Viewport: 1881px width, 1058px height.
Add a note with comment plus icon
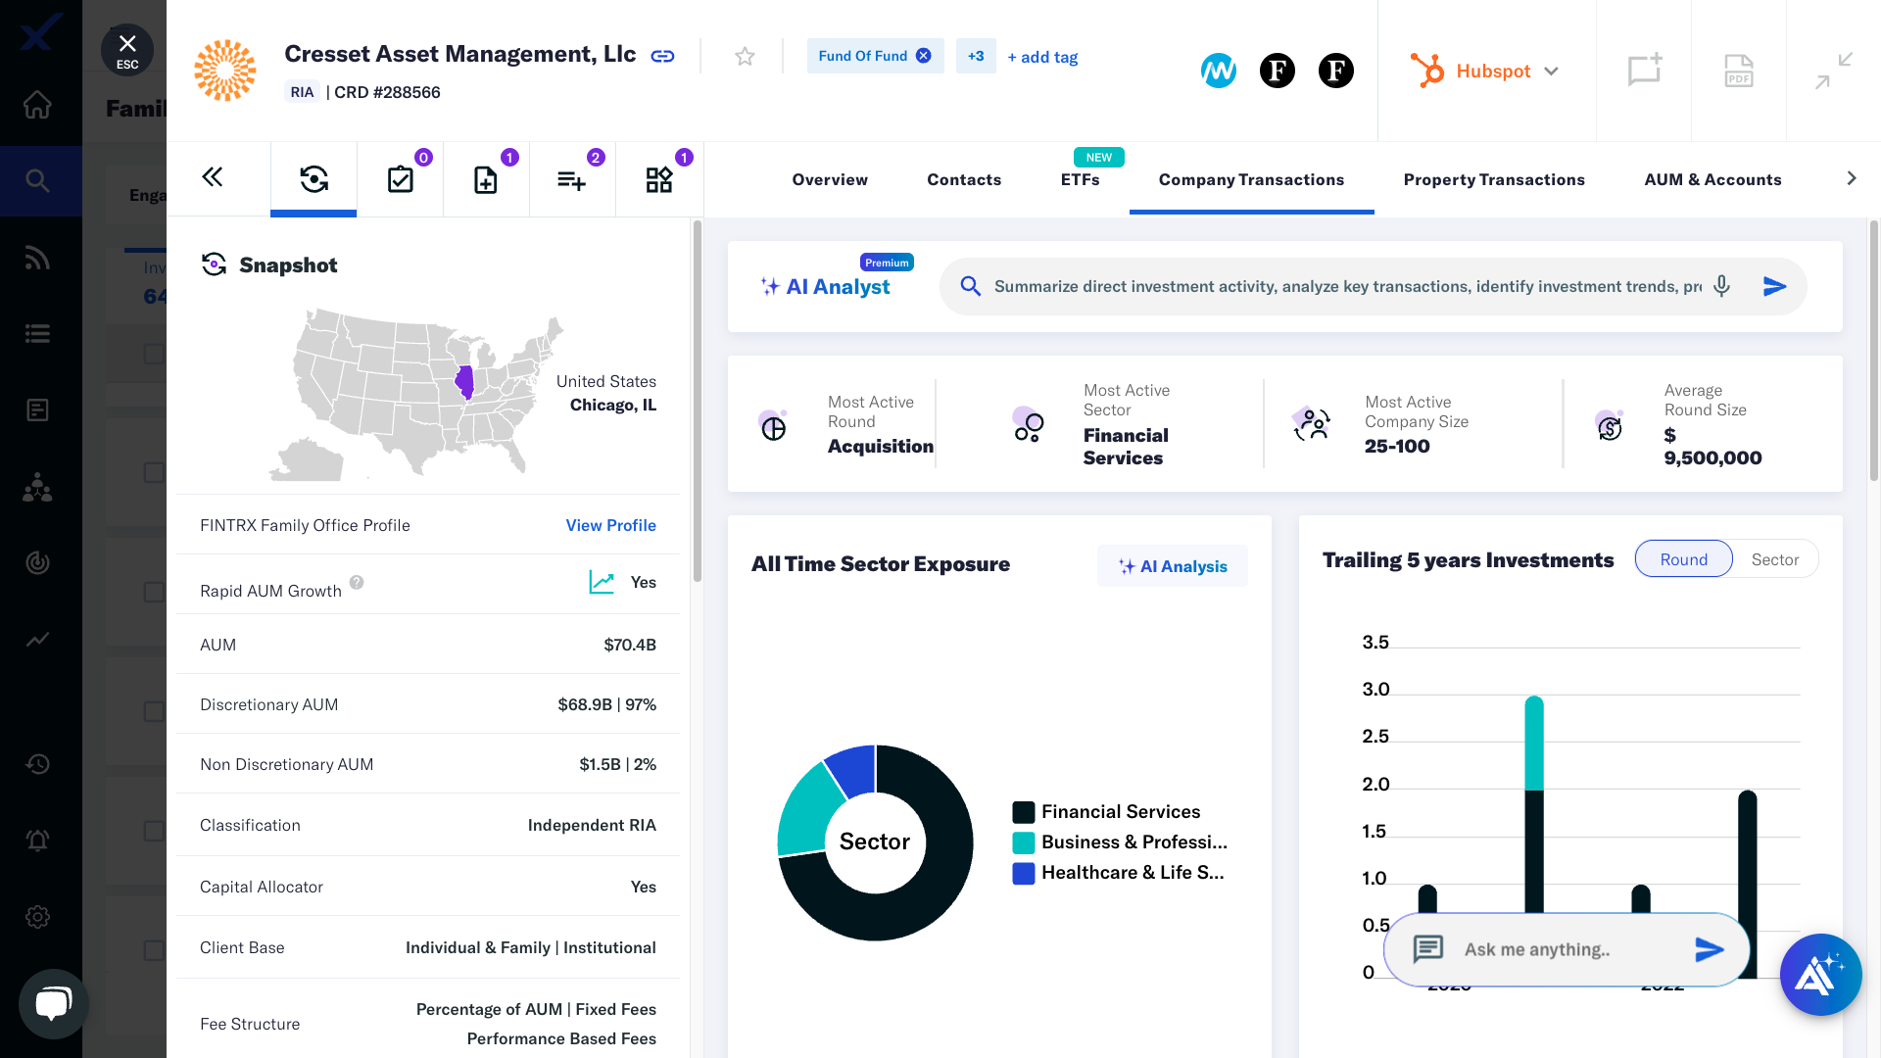tap(1644, 71)
